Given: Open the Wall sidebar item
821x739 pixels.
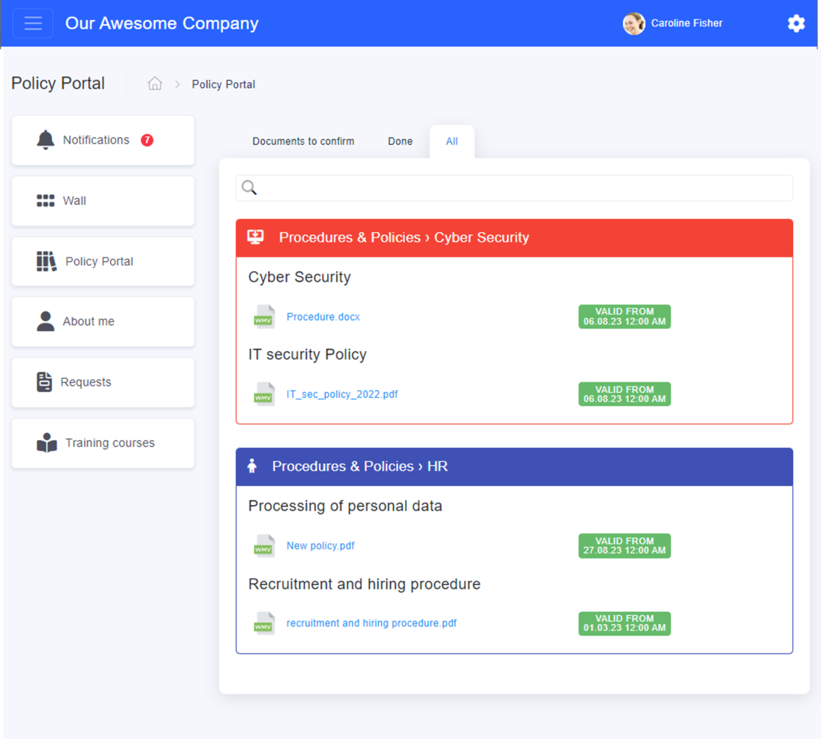Looking at the screenshot, I should [x=103, y=201].
